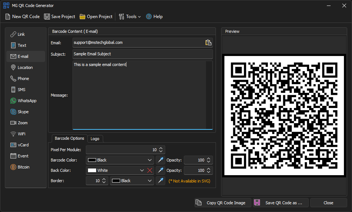The image size is (352, 212).
Task: Open the Barcode Color dropdown
Action: [x=150, y=160]
